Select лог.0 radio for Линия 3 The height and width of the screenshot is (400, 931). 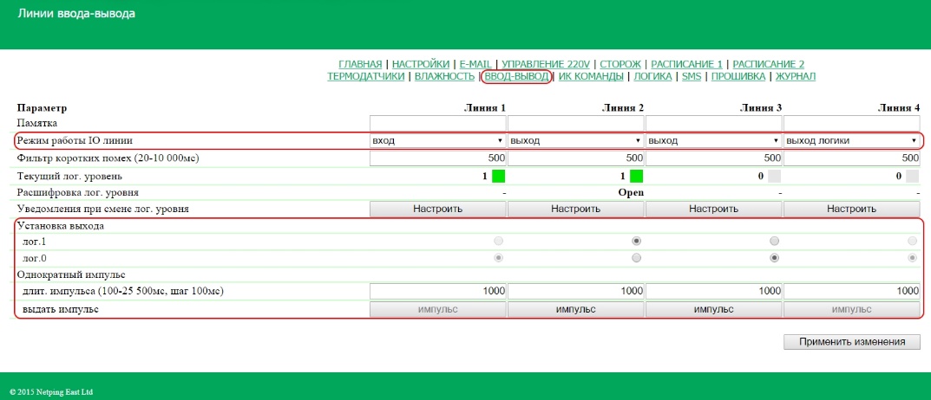(775, 258)
